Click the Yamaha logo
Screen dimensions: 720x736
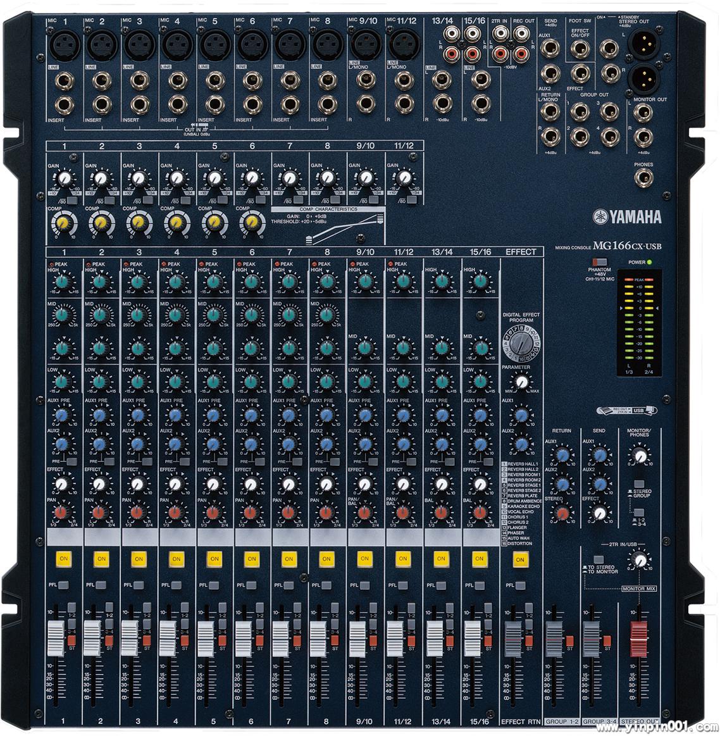point(627,217)
